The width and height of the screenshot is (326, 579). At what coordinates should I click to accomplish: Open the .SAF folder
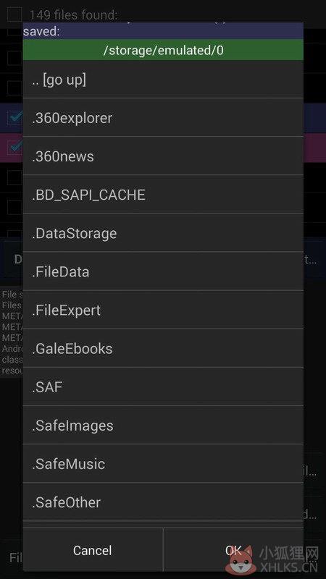(x=163, y=386)
